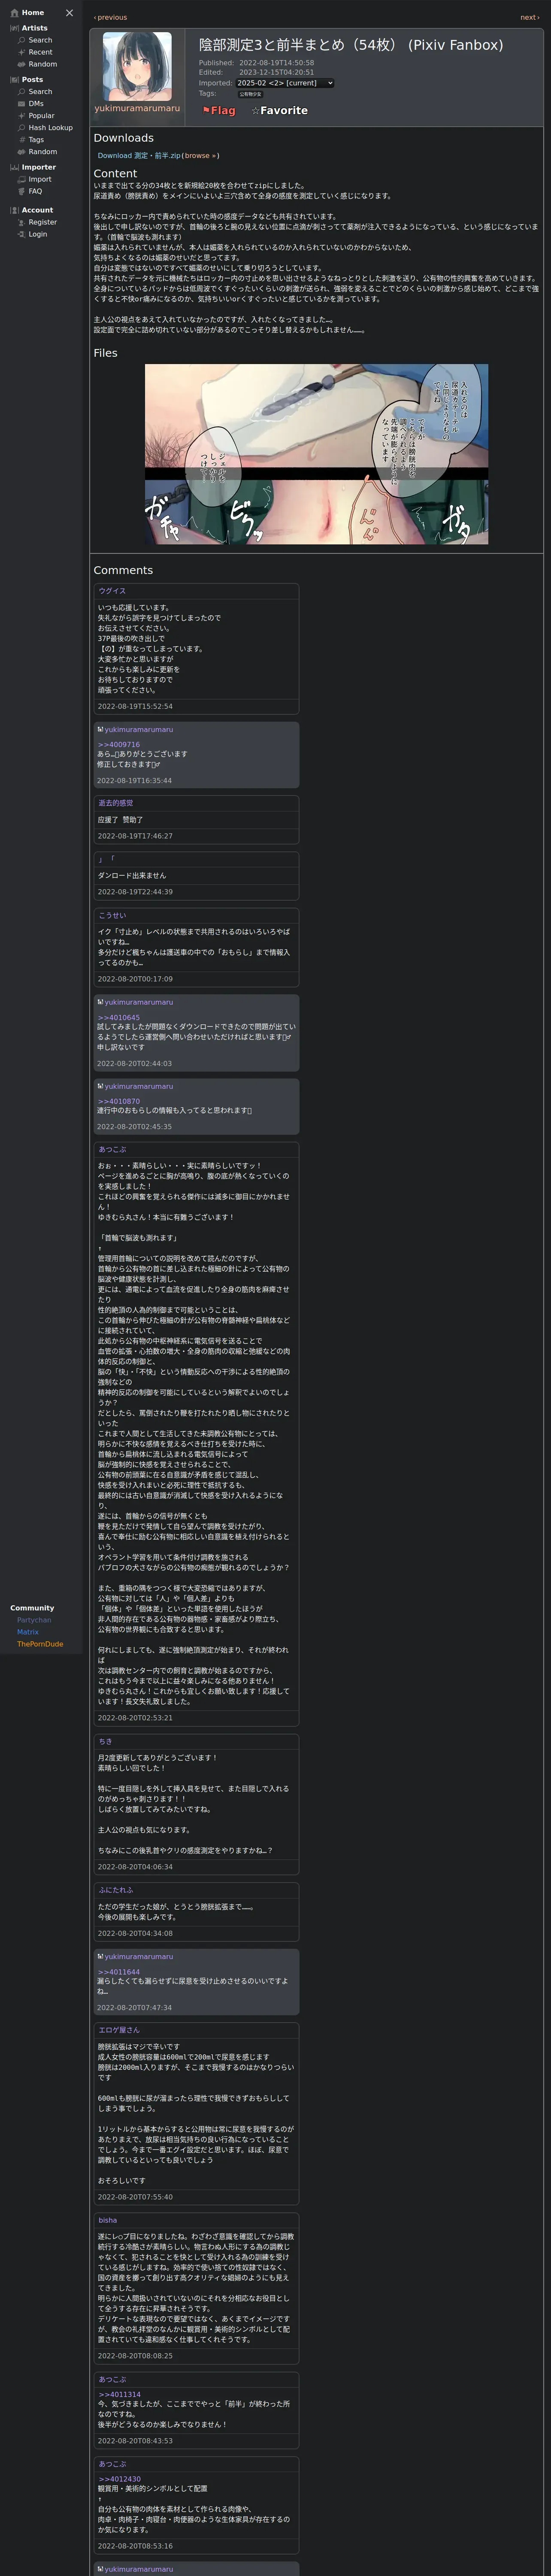The height and width of the screenshot is (2576, 551).
Task: Flag this post
Action: (219, 111)
